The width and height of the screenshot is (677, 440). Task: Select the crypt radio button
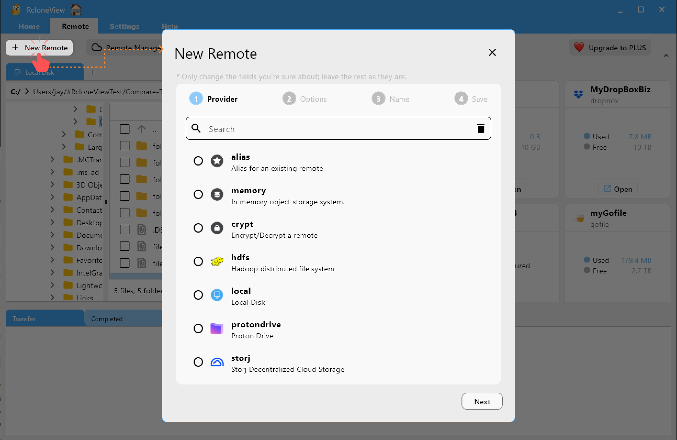pos(198,228)
